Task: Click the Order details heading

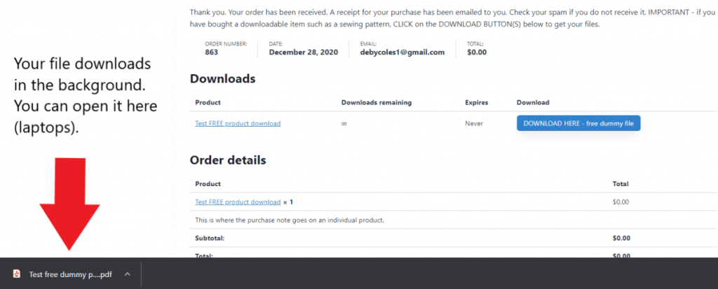Action: pyautogui.click(x=228, y=160)
